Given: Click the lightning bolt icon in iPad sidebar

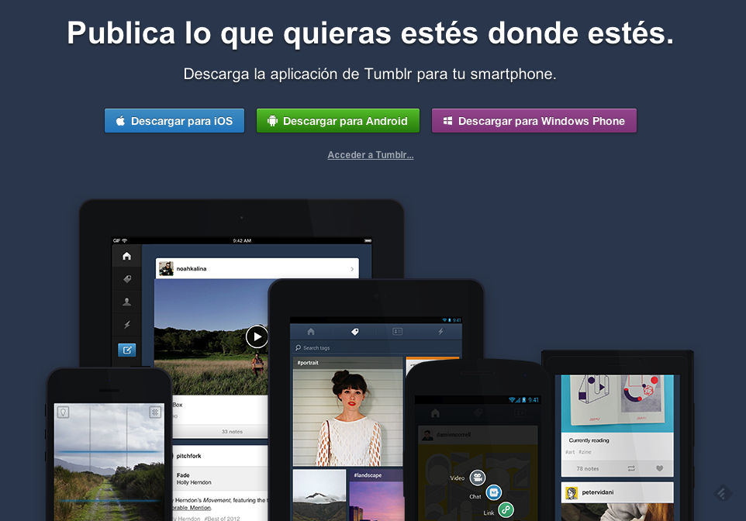Looking at the screenshot, I should coord(126,326).
